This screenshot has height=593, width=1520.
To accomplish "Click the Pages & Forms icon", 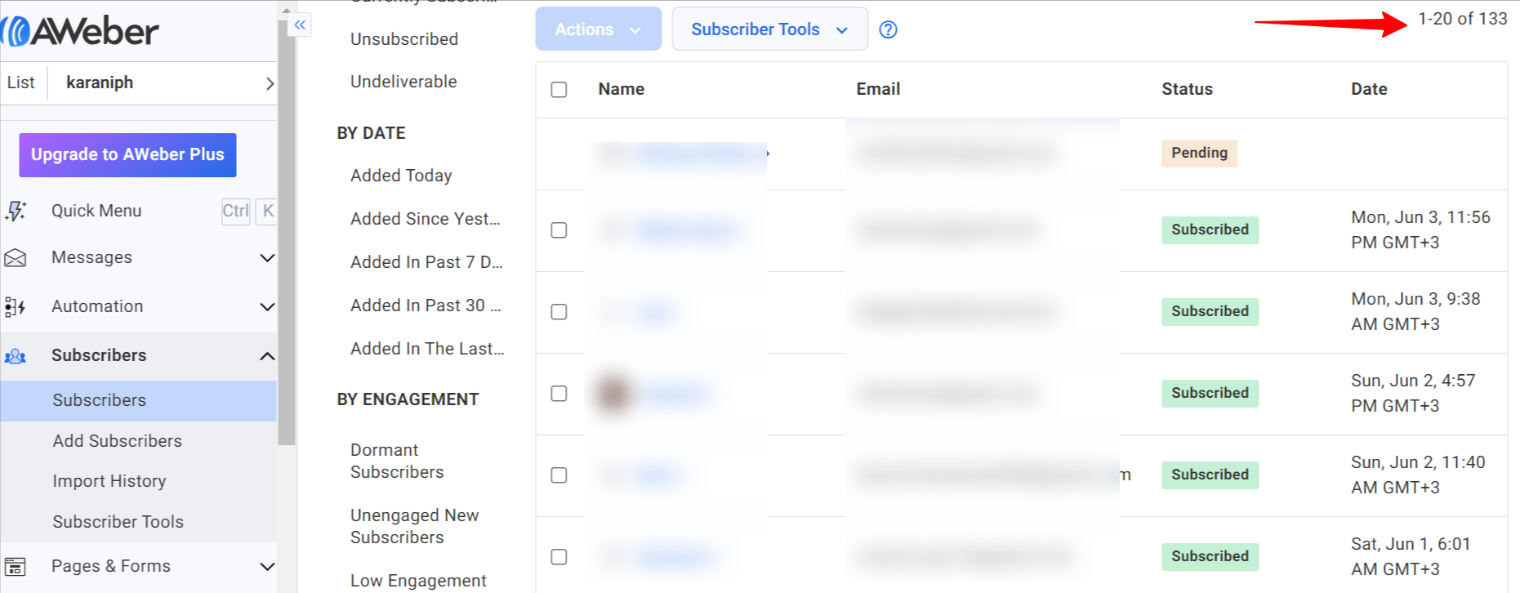I will click(x=16, y=566).
